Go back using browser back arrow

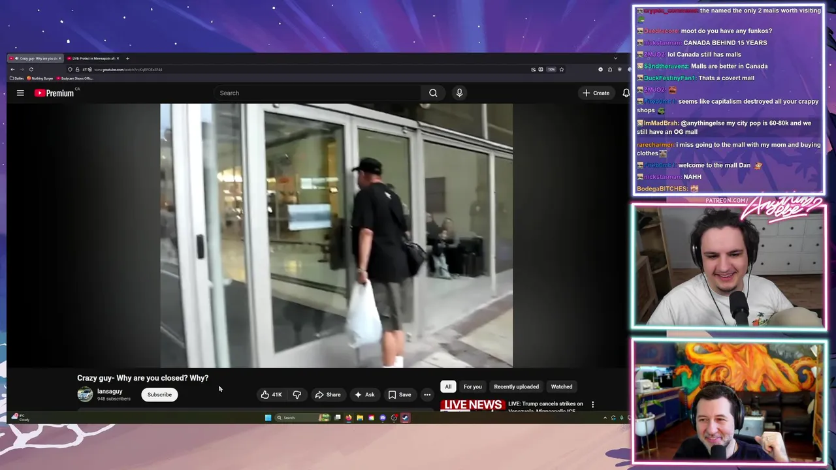pyautogui.click(x=12, y=69)
